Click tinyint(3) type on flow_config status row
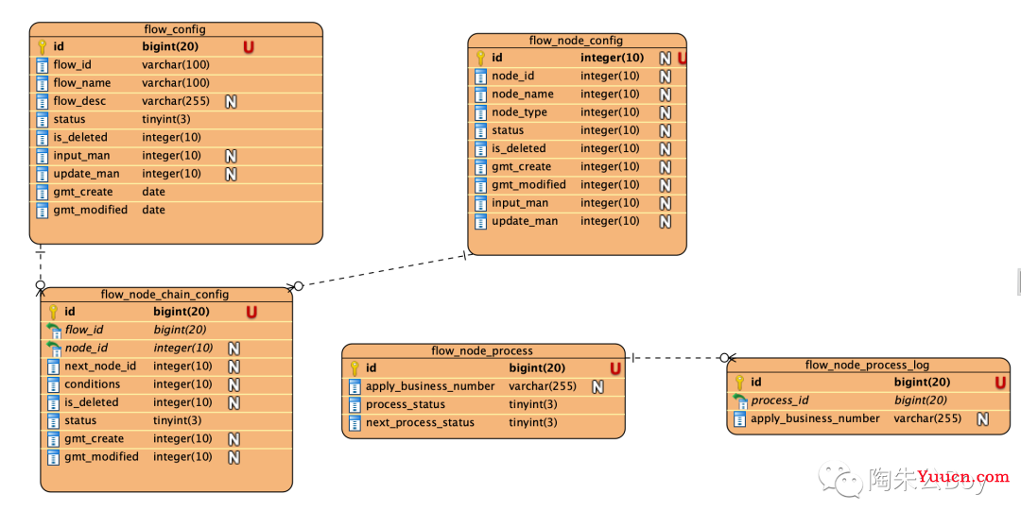This screenshot has height=528, width=1021. click(x=166, y=119)
